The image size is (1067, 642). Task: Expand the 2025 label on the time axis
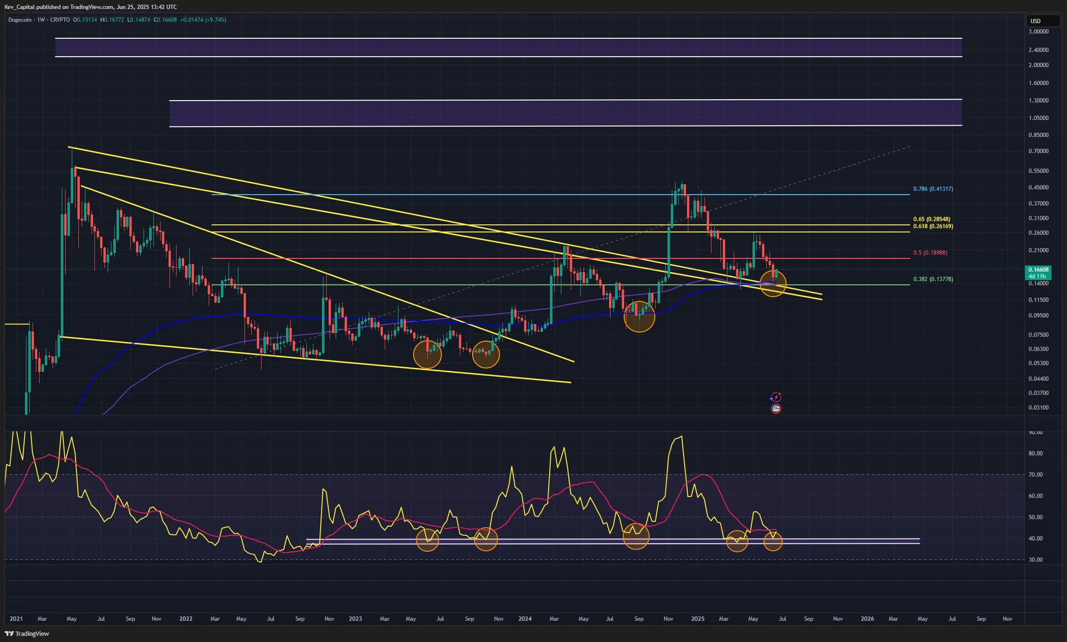pyautogui.click(x=698, y=618)
